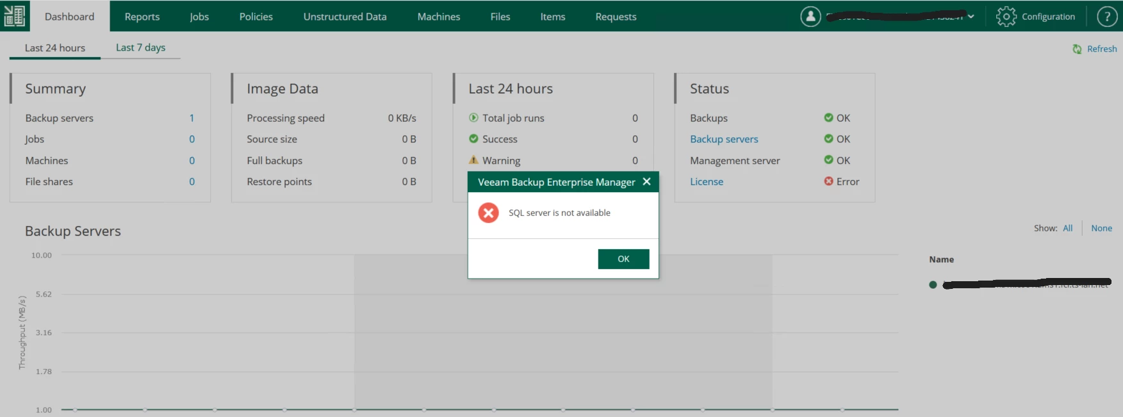The image size is (1123, 417).
Task: Select the Last 24 hours period tab
Action: click(55, 48)
